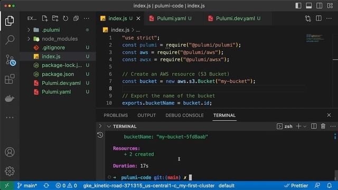
Task: Split the terminal pane
Action: 314,127
